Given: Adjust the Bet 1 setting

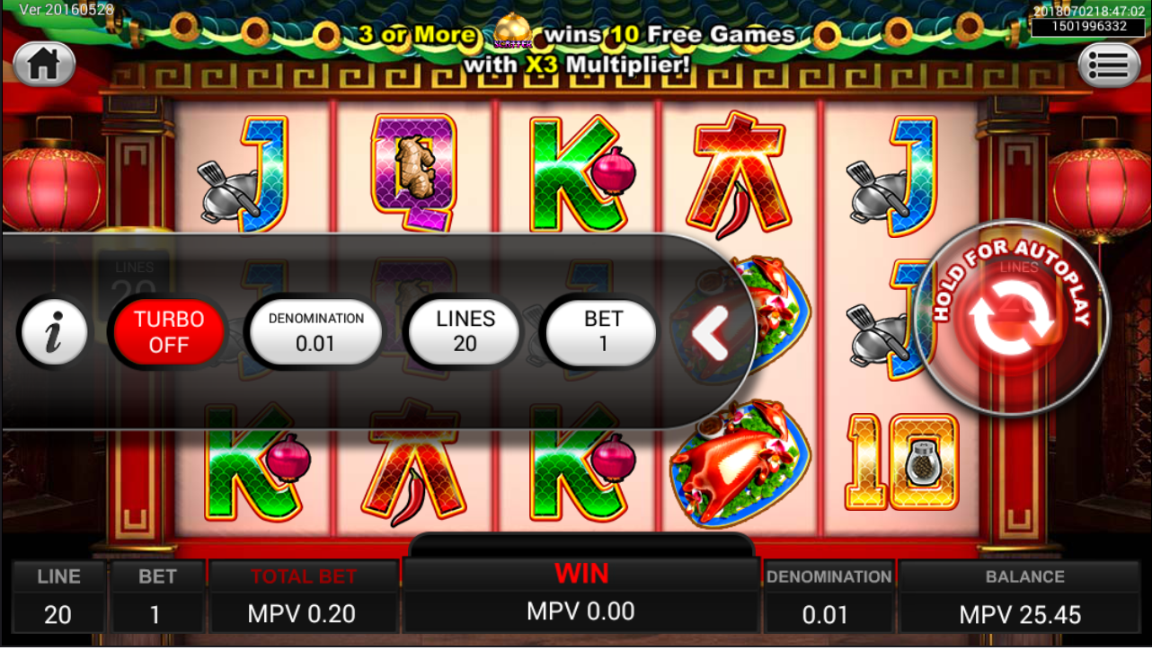Looking at the screenshot, I should (x=603, y=331).
